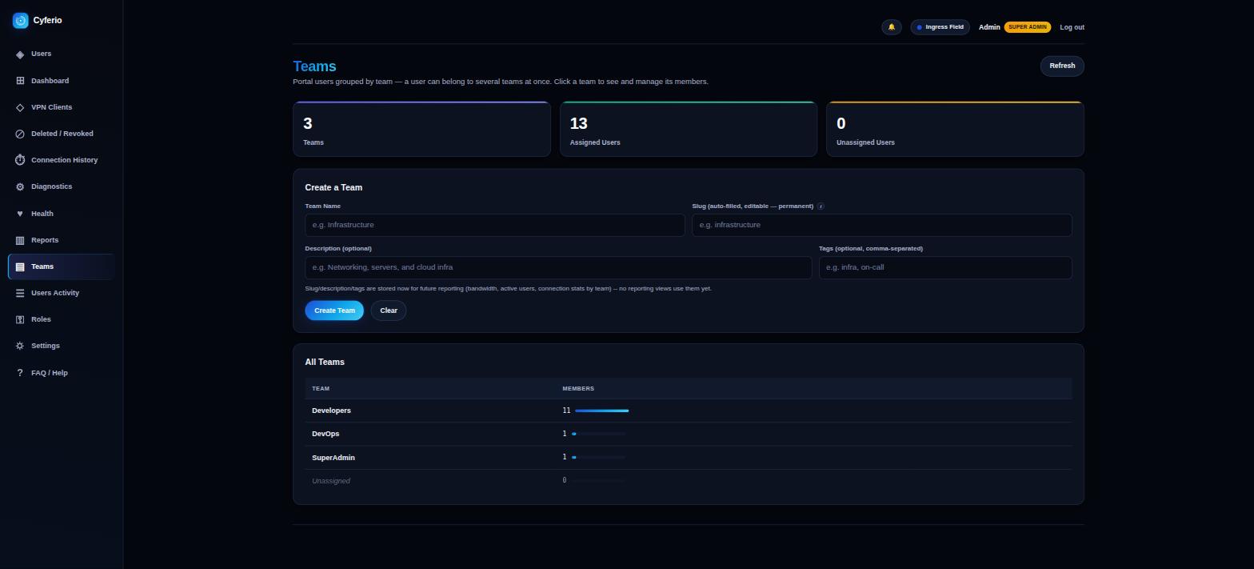The image size is (1254, 569).
Task: Open VPN Clients section
Action: tap(62, 107)
